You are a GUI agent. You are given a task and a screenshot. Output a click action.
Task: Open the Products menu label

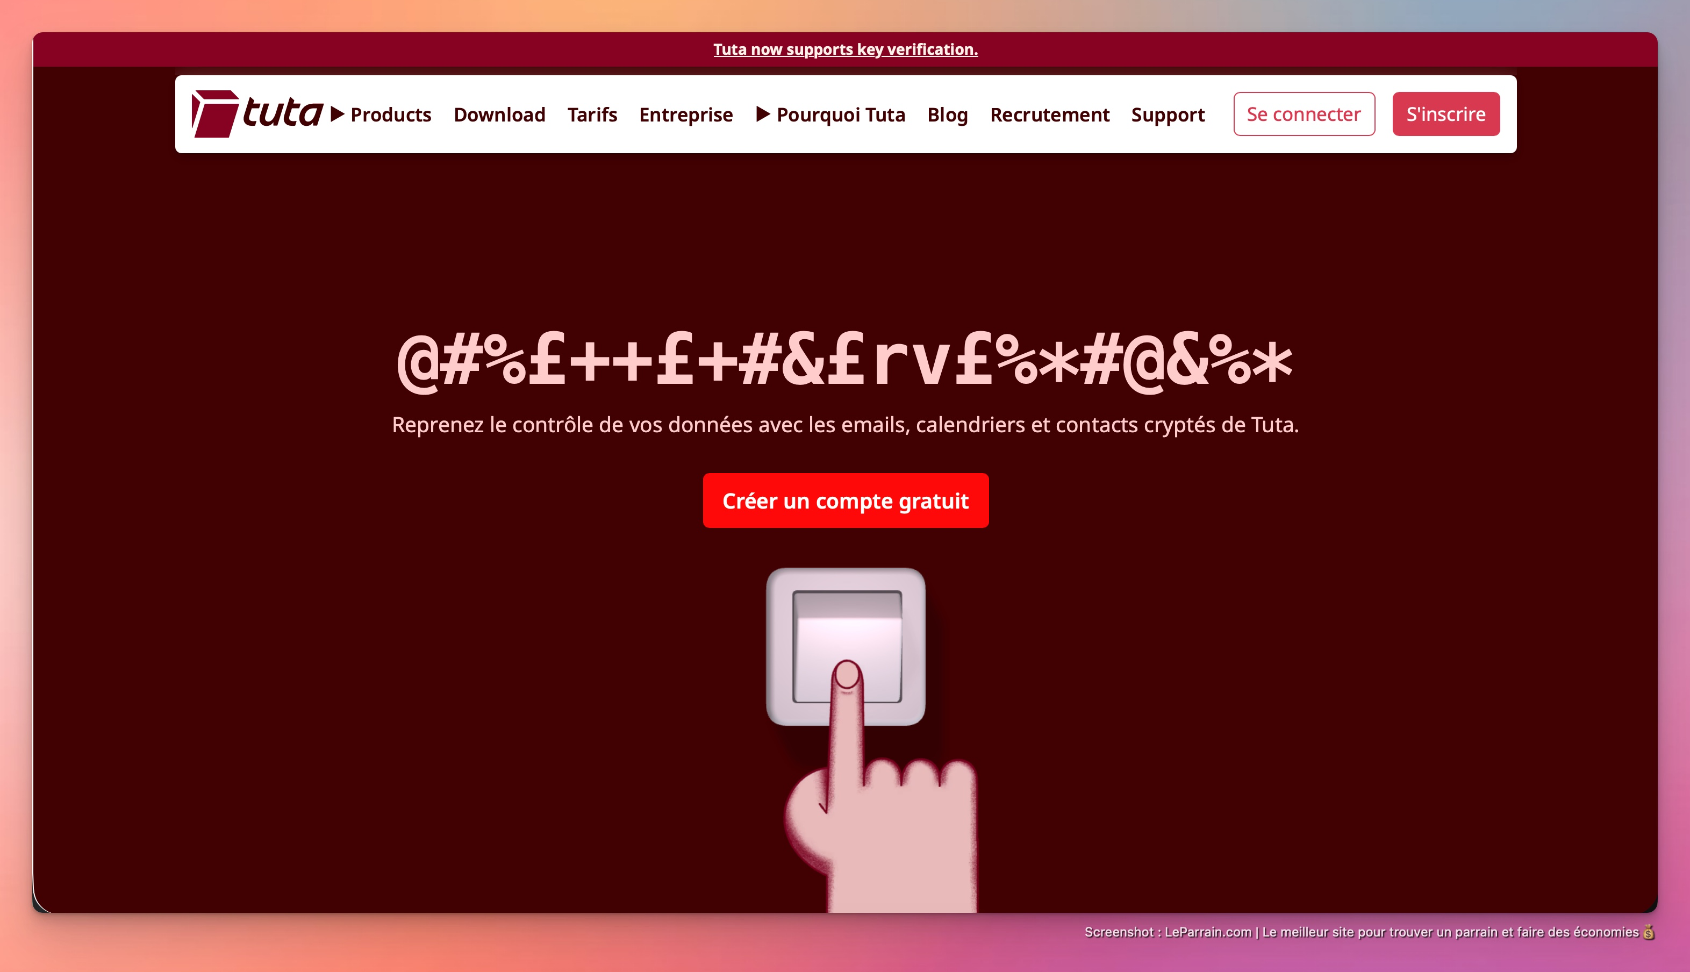click(391, 115)
